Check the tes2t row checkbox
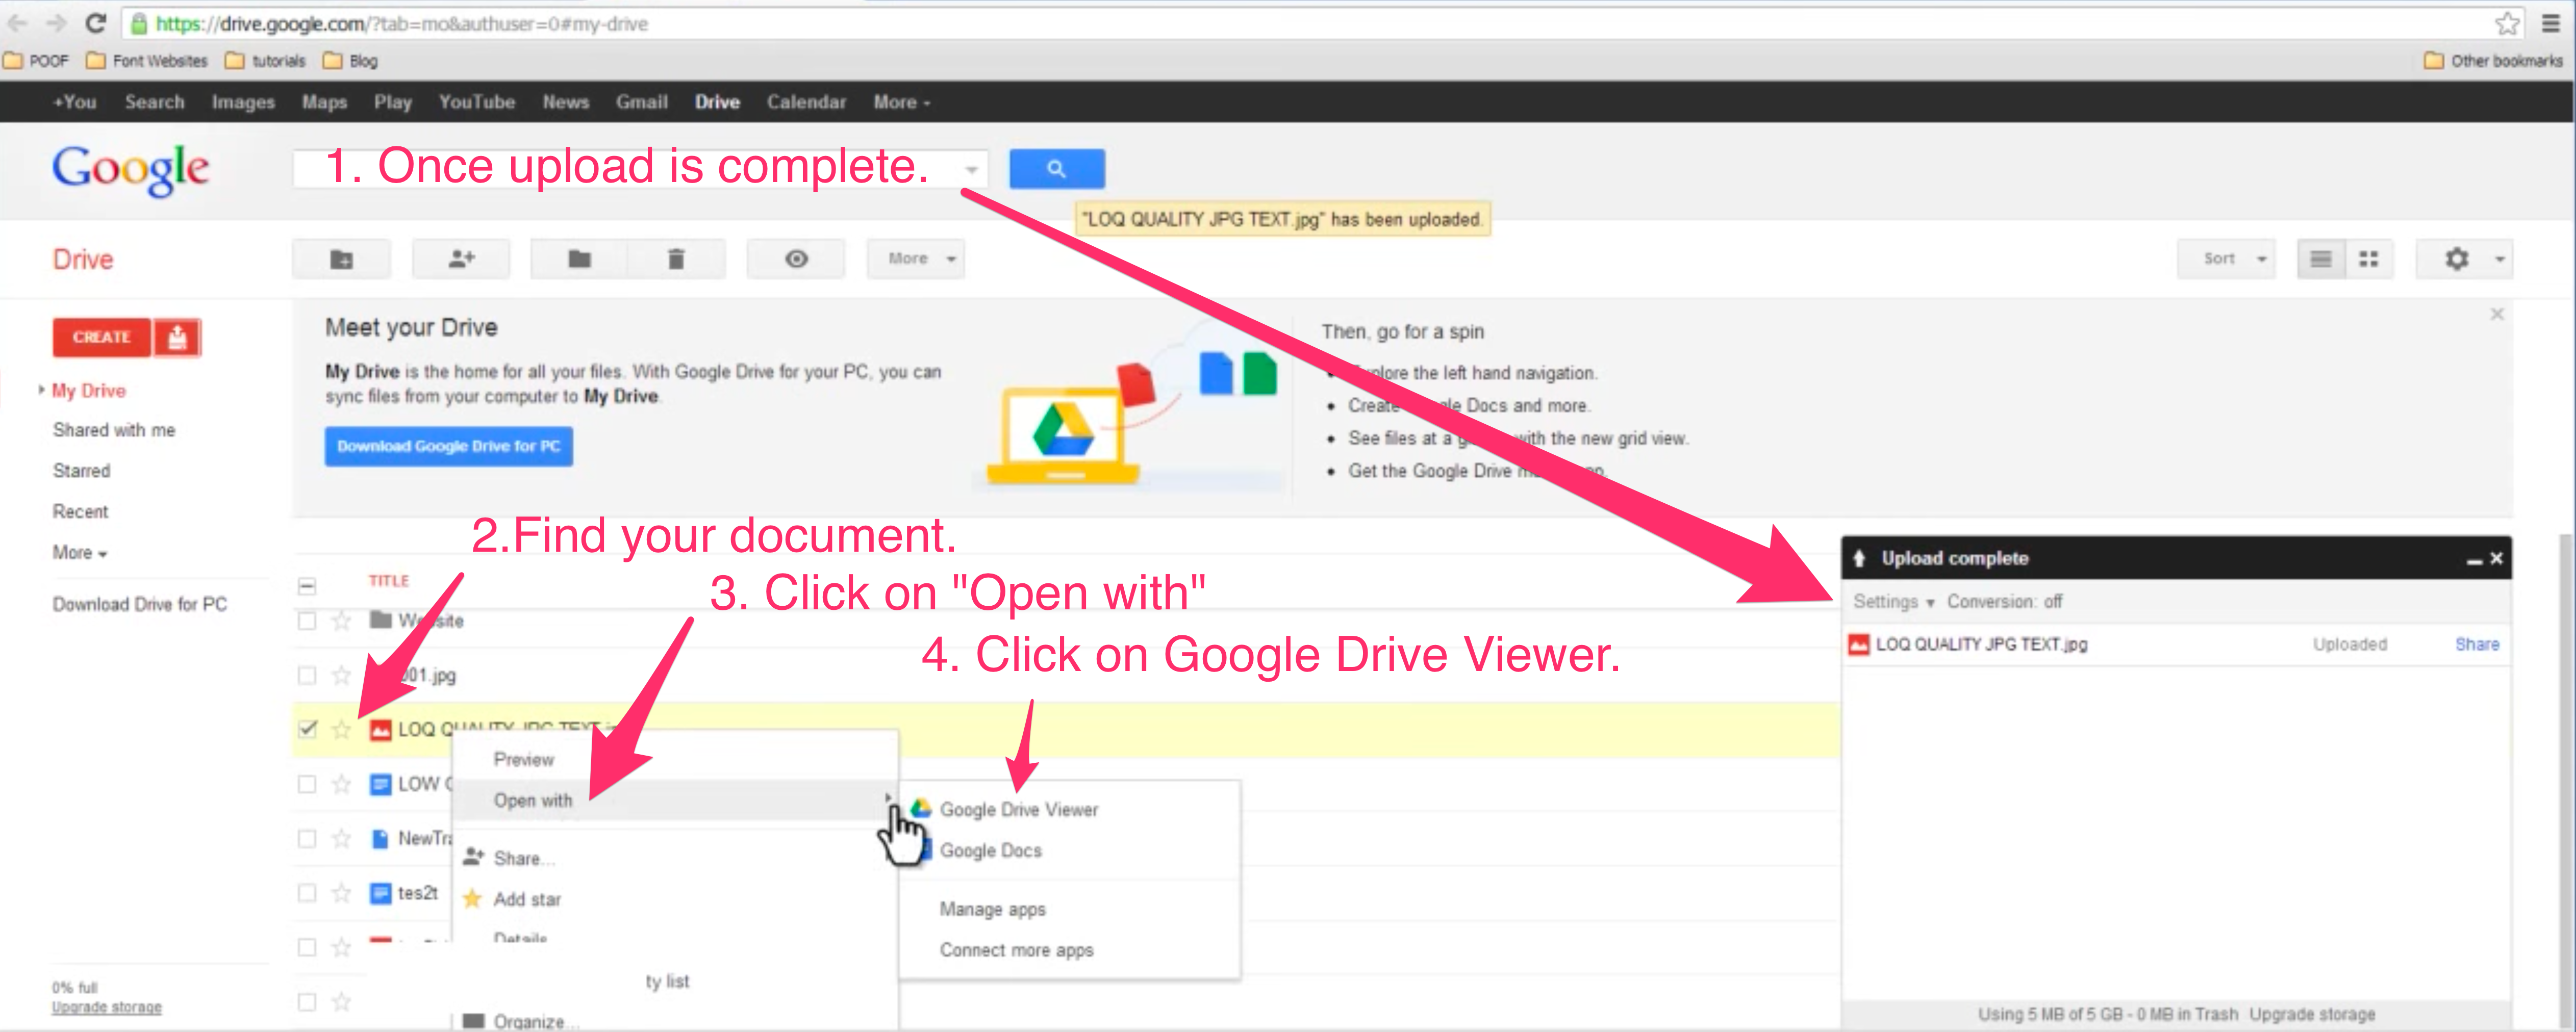Screen dimensions: 2576x1032 pos(307,893)
